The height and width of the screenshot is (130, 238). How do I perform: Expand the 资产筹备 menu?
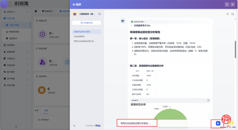[16, 78]
